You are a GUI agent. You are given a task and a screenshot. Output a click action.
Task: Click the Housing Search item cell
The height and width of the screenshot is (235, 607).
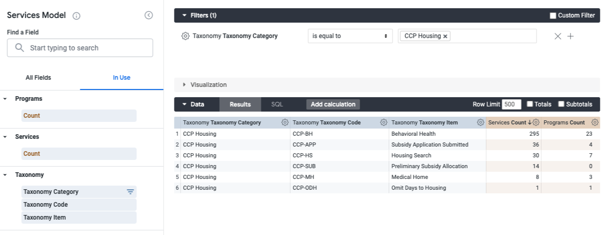(x=437, y=156)
